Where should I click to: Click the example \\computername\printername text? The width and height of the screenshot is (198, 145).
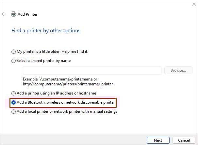(x=60, y=79)
